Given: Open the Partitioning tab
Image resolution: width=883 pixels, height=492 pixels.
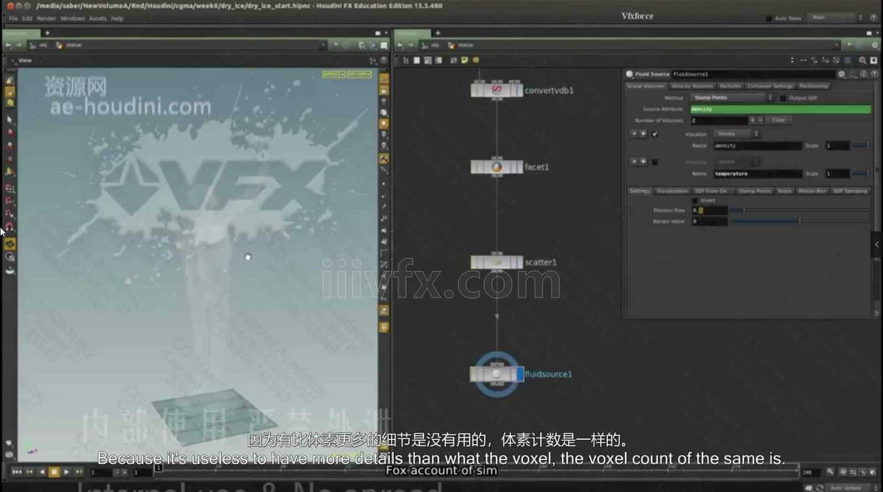Looking at the screenshot, I should pos(813,86).
